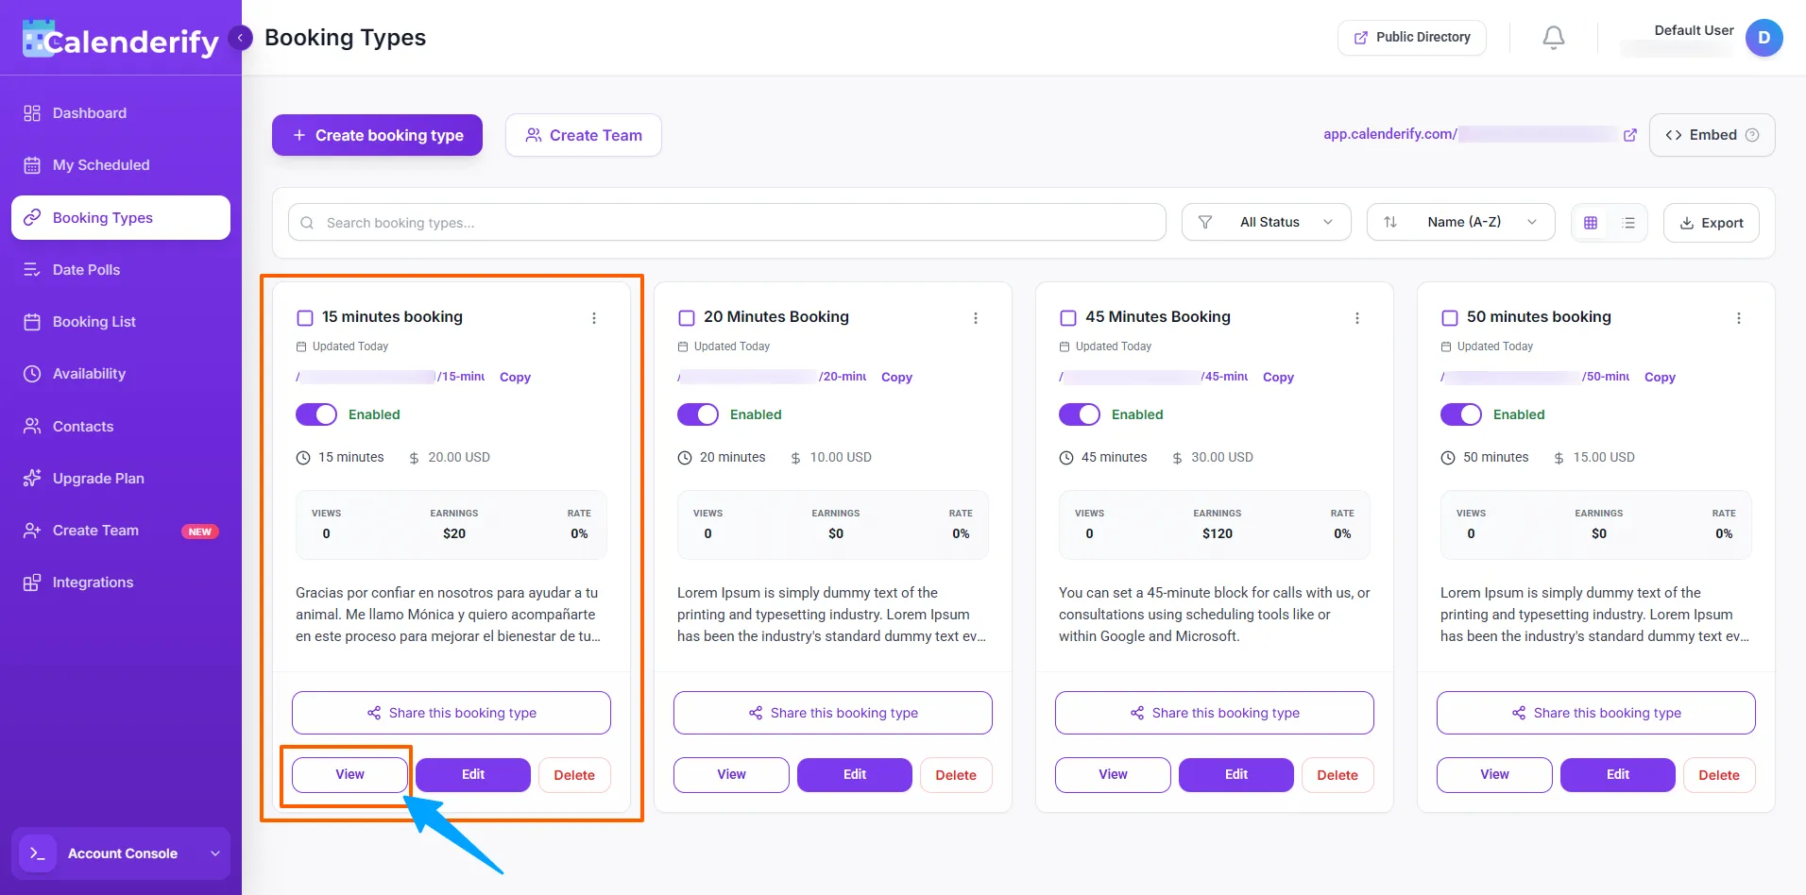Open Date Polls in the sidebar
Image resolution: width=1806 pixels, height=895 pixels.
coord(85,269)
